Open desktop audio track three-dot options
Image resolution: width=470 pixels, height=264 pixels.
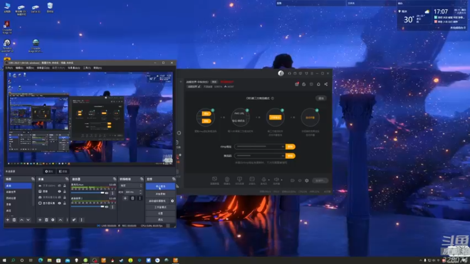pyautogui.click(x=112, y=207)
